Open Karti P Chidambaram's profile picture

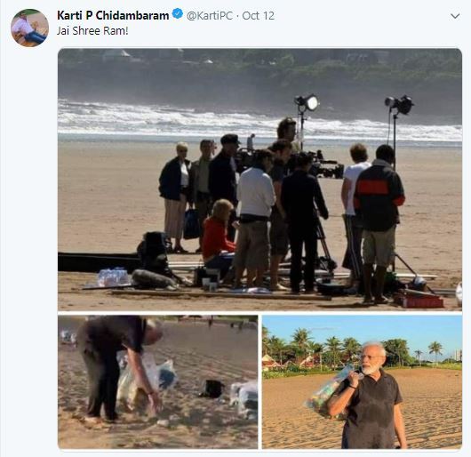29,28
